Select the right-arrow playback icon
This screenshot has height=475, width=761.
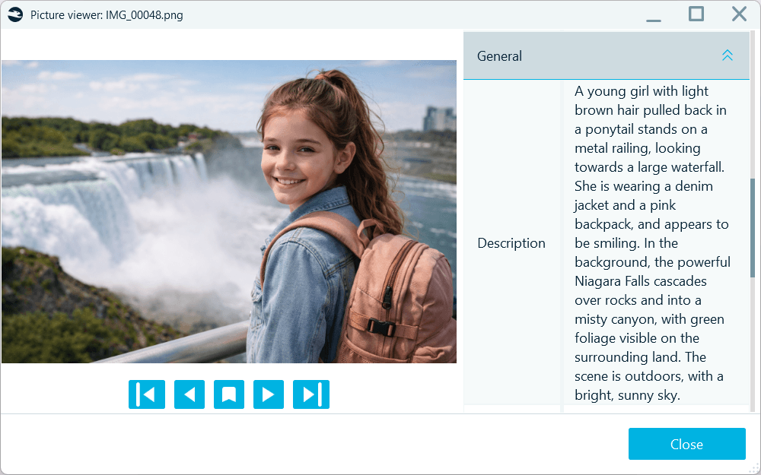tap(269, 394)
